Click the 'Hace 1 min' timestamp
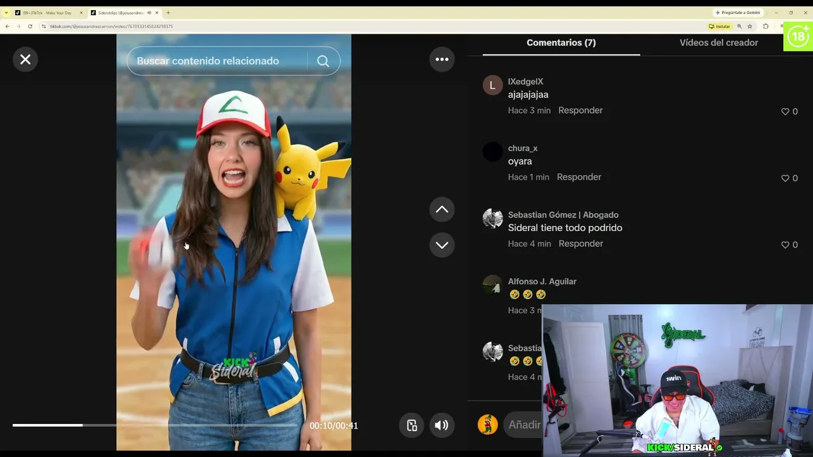The height and width of the screenshot is (457, 813). tap(528, 177)
